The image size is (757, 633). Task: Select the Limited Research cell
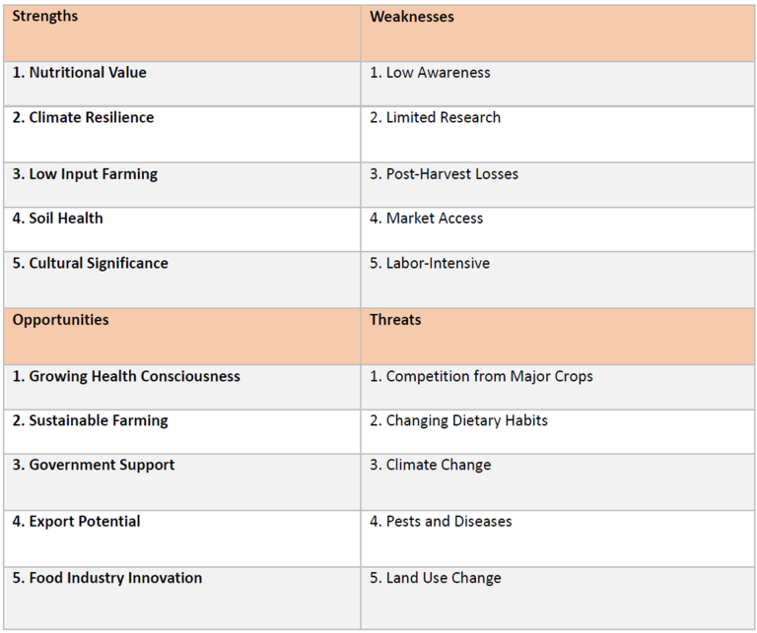435,118
